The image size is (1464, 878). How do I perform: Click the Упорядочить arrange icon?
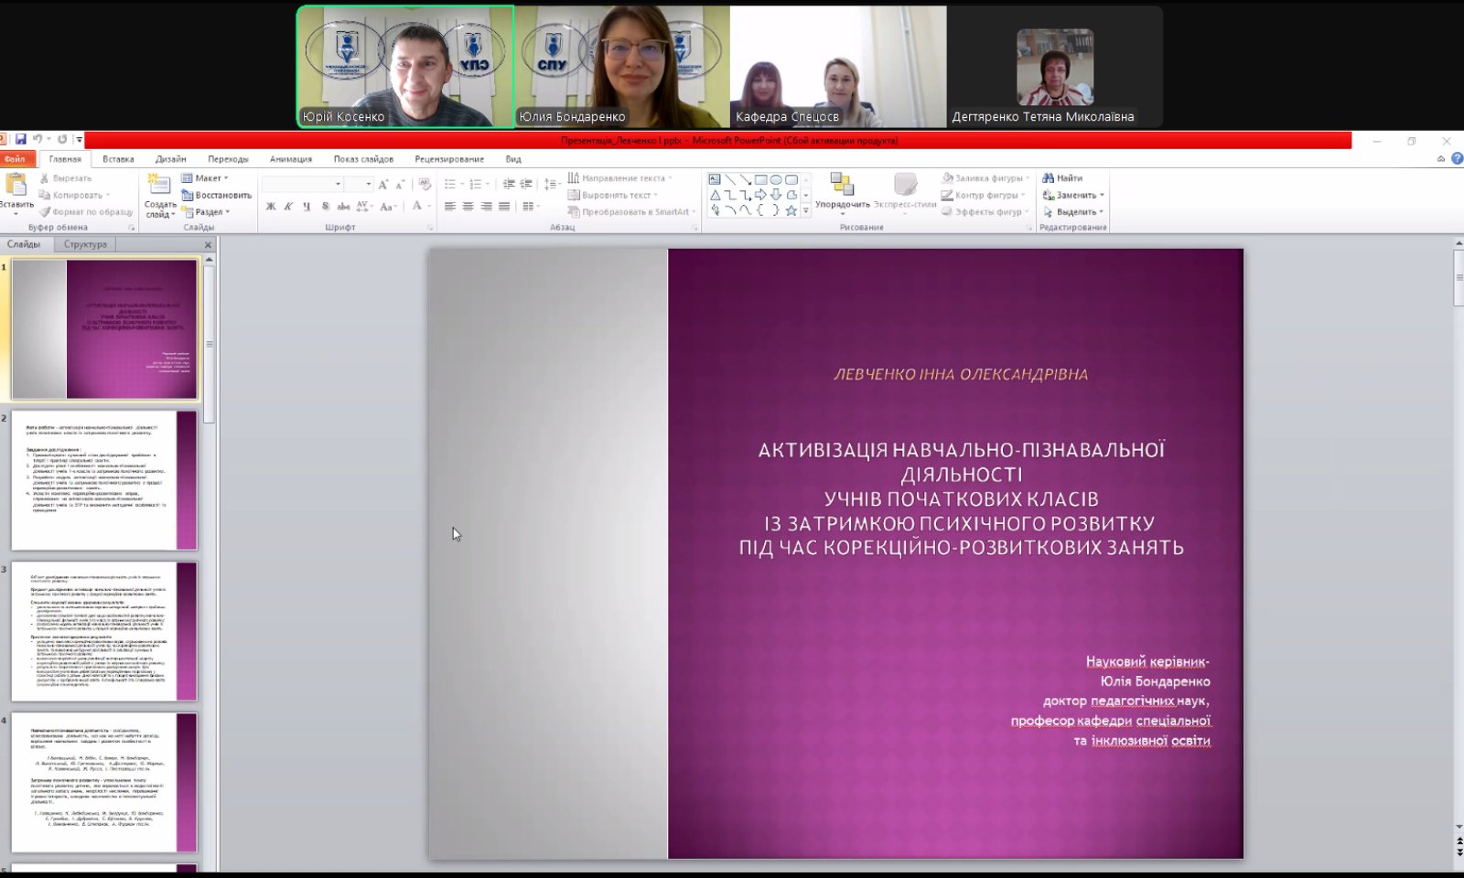[x=842, y=185]
